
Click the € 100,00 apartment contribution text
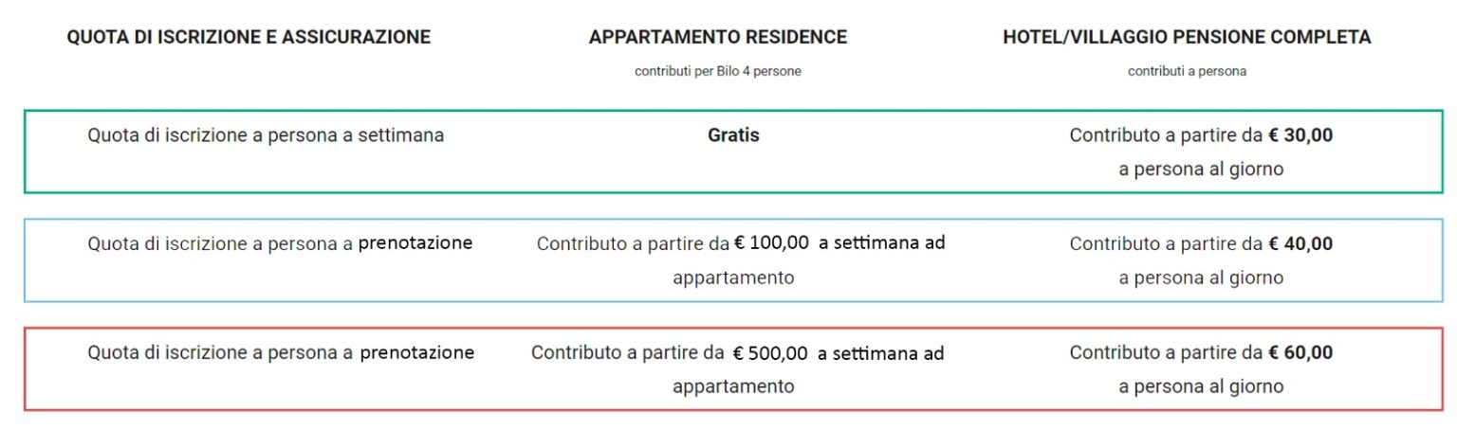point(771,243)
